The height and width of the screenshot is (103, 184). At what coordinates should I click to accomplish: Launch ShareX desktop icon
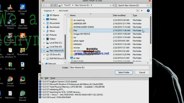coord(22,80)
